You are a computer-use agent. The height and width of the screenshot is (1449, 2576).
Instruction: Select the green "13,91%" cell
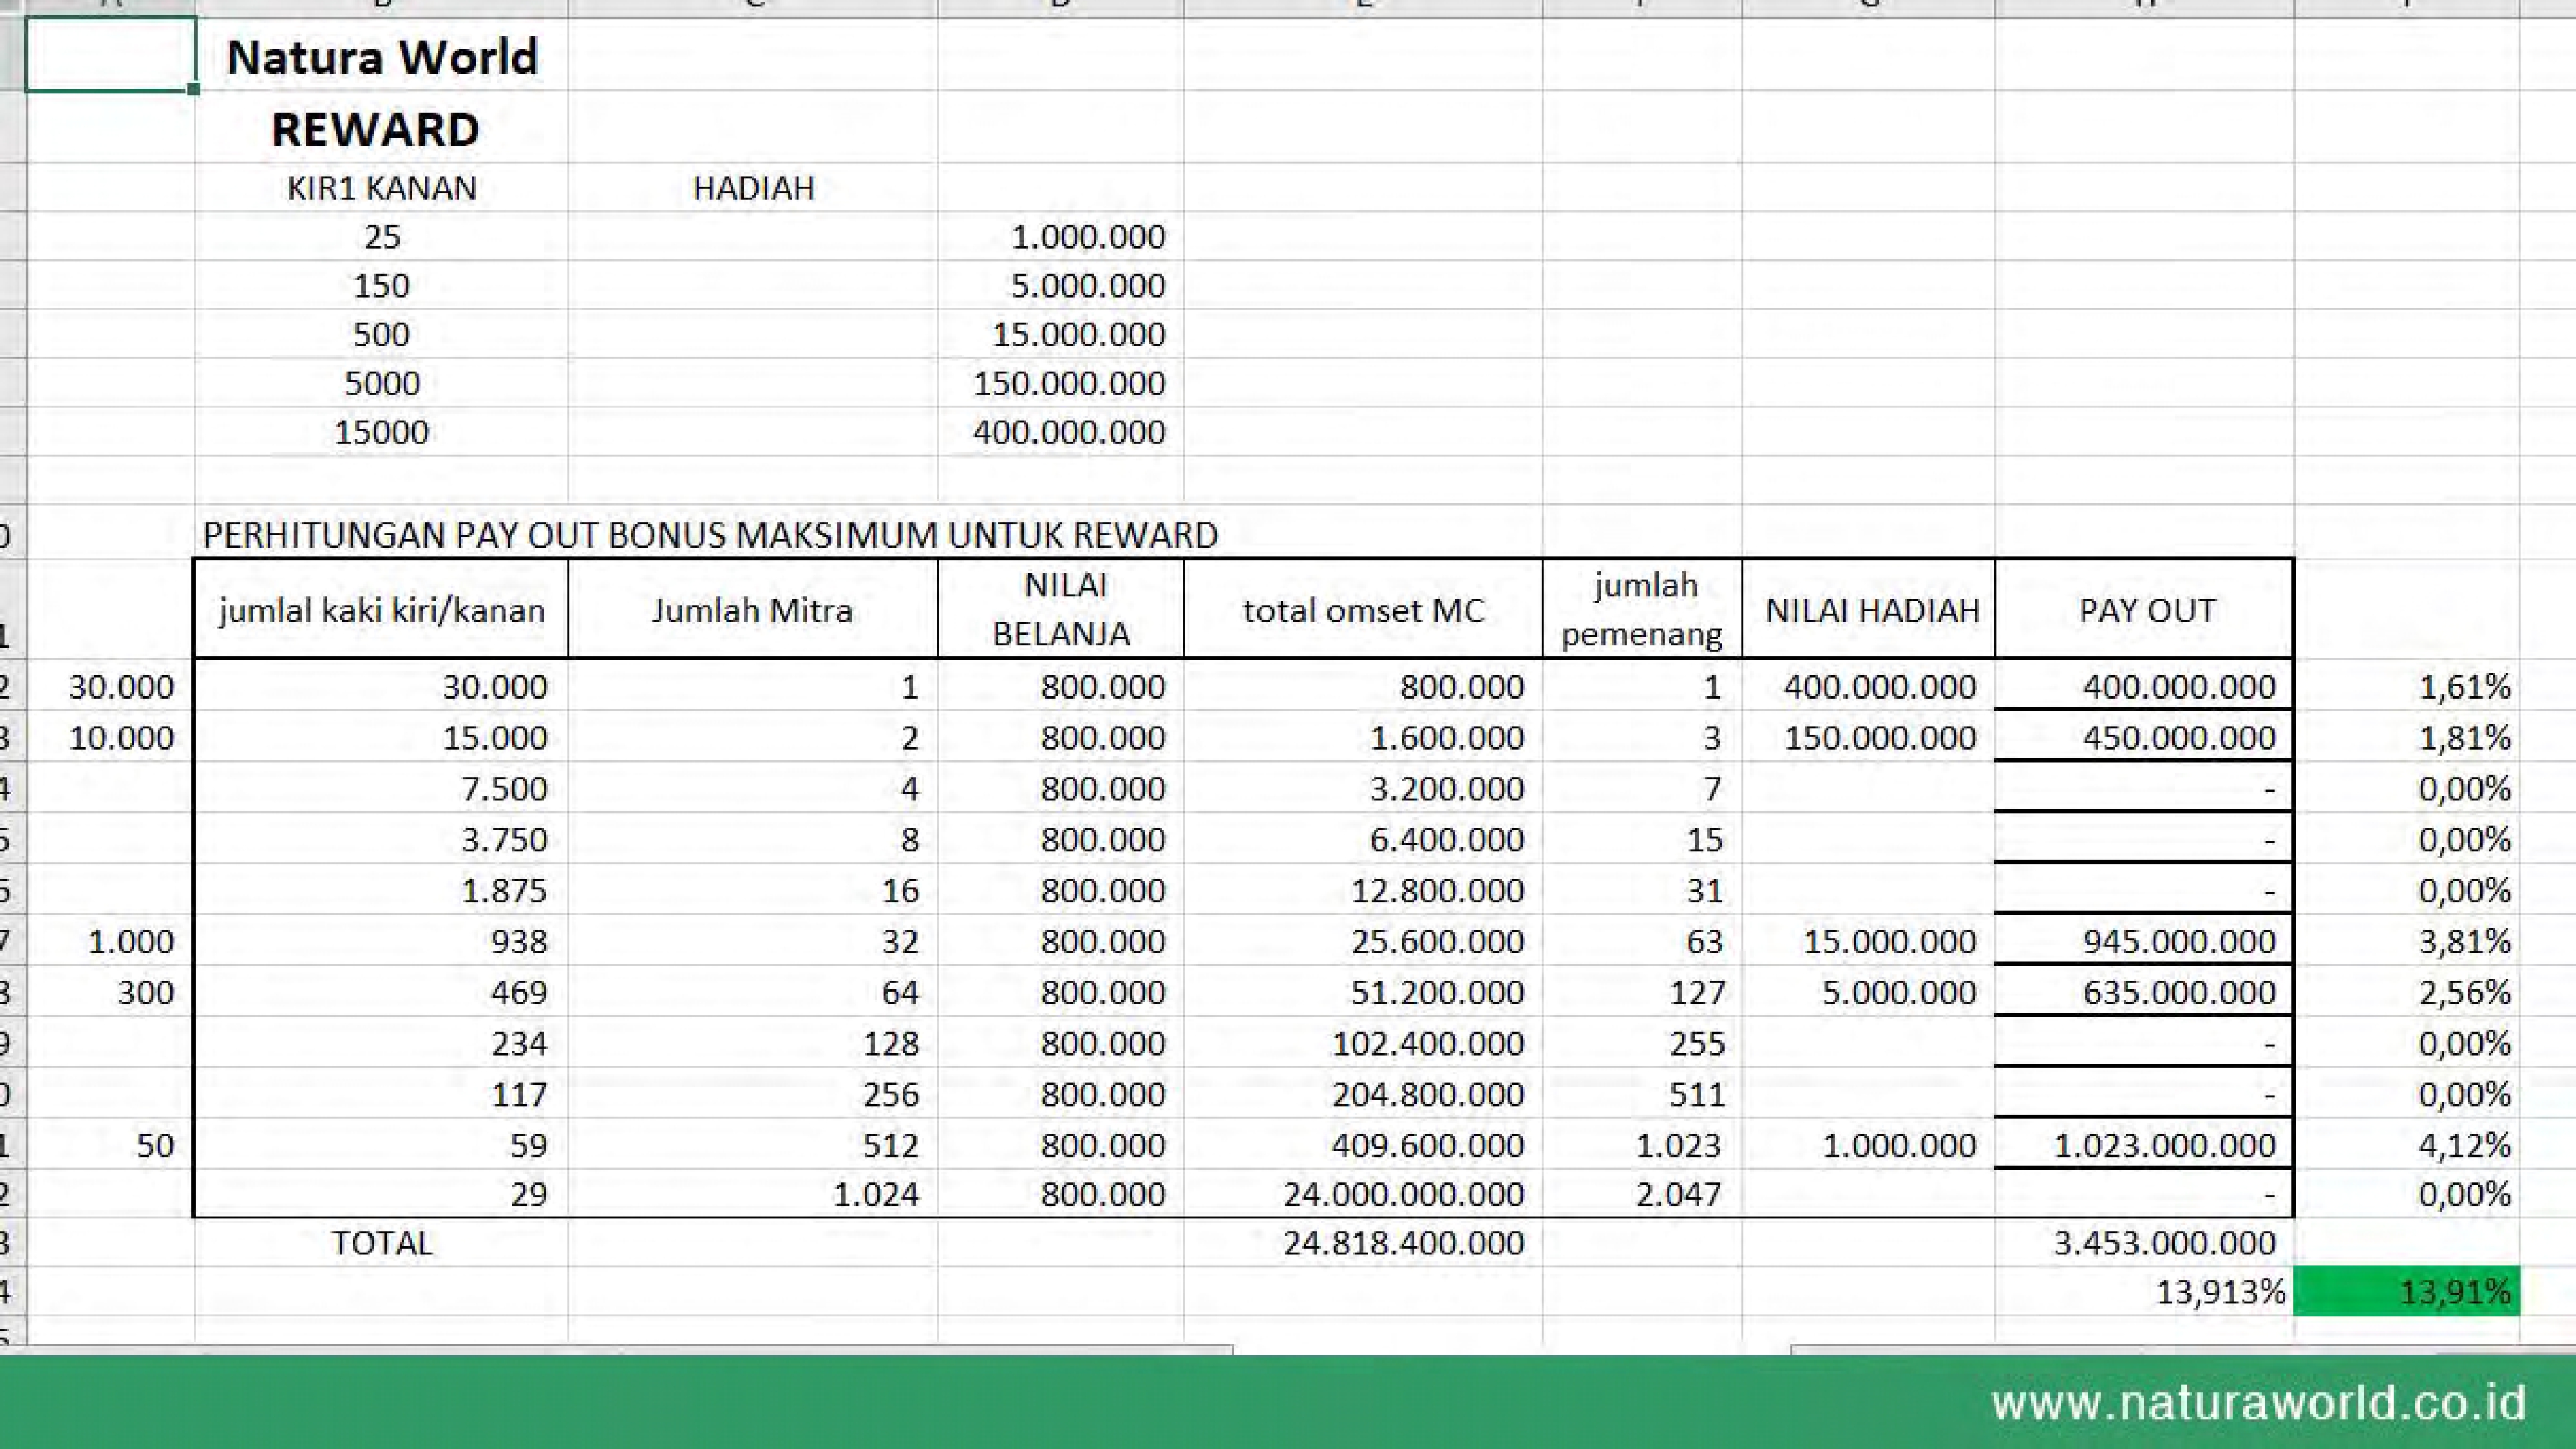pyautogui.click(x=2406, y=1292)
